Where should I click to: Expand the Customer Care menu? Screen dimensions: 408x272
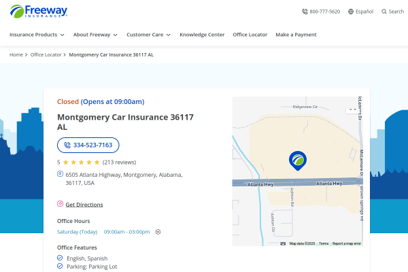(x=148, y=35)
